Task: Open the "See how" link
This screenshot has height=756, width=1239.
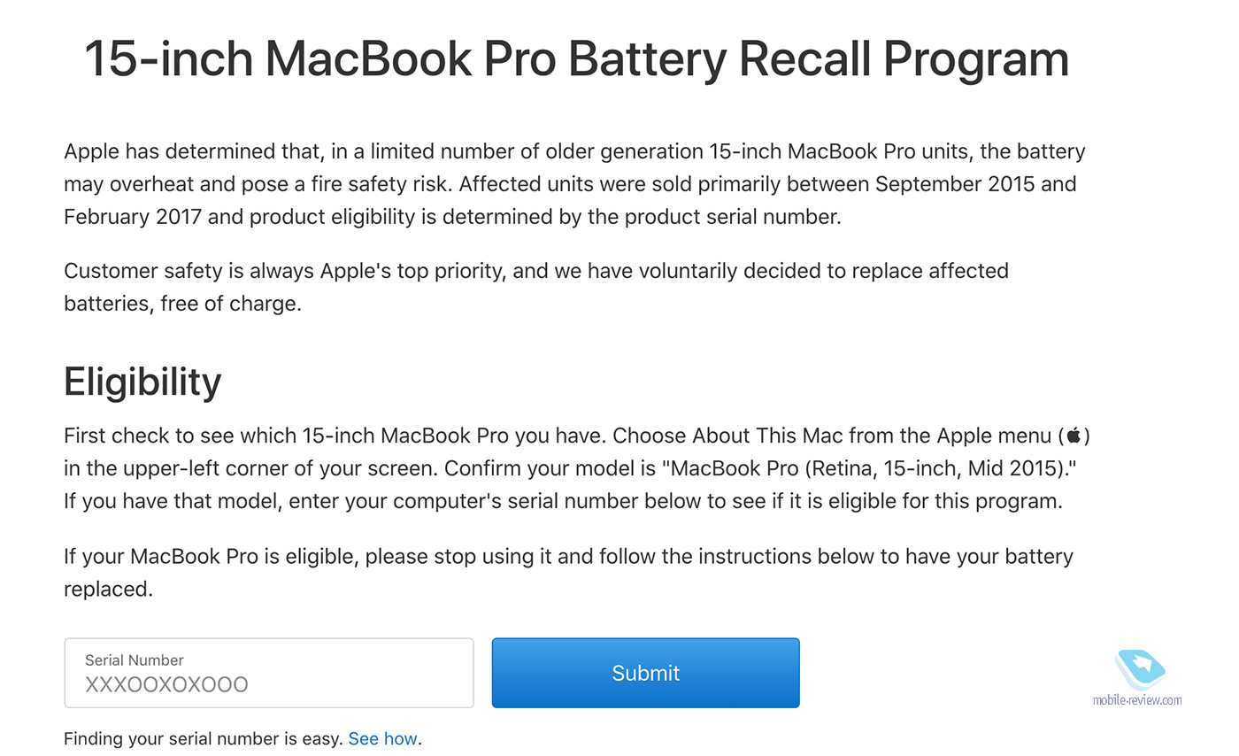Action: pos(383,738)
